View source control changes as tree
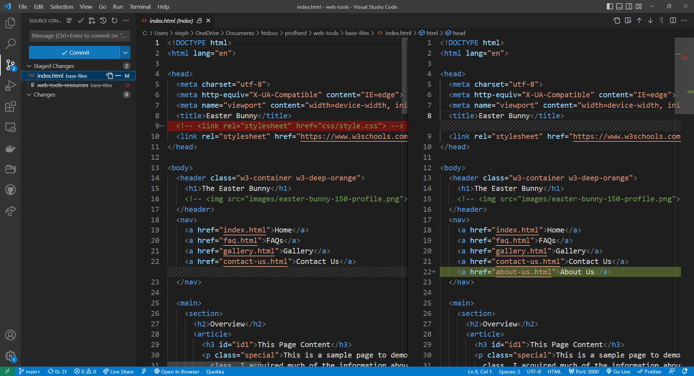The width and height of the screenshot is (694, 376). coord(69,21)
